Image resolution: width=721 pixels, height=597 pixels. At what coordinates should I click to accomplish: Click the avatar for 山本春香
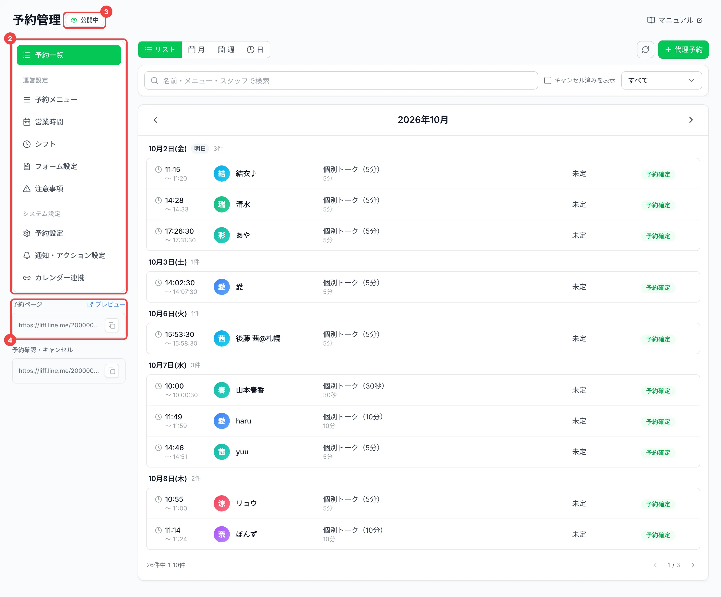pyautogui.click(x=222, y=390)
